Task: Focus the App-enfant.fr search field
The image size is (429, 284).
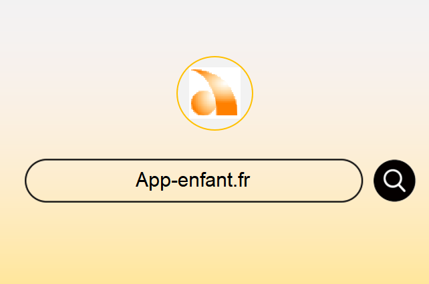Action: pyautogui.click(x=194, y=181)
